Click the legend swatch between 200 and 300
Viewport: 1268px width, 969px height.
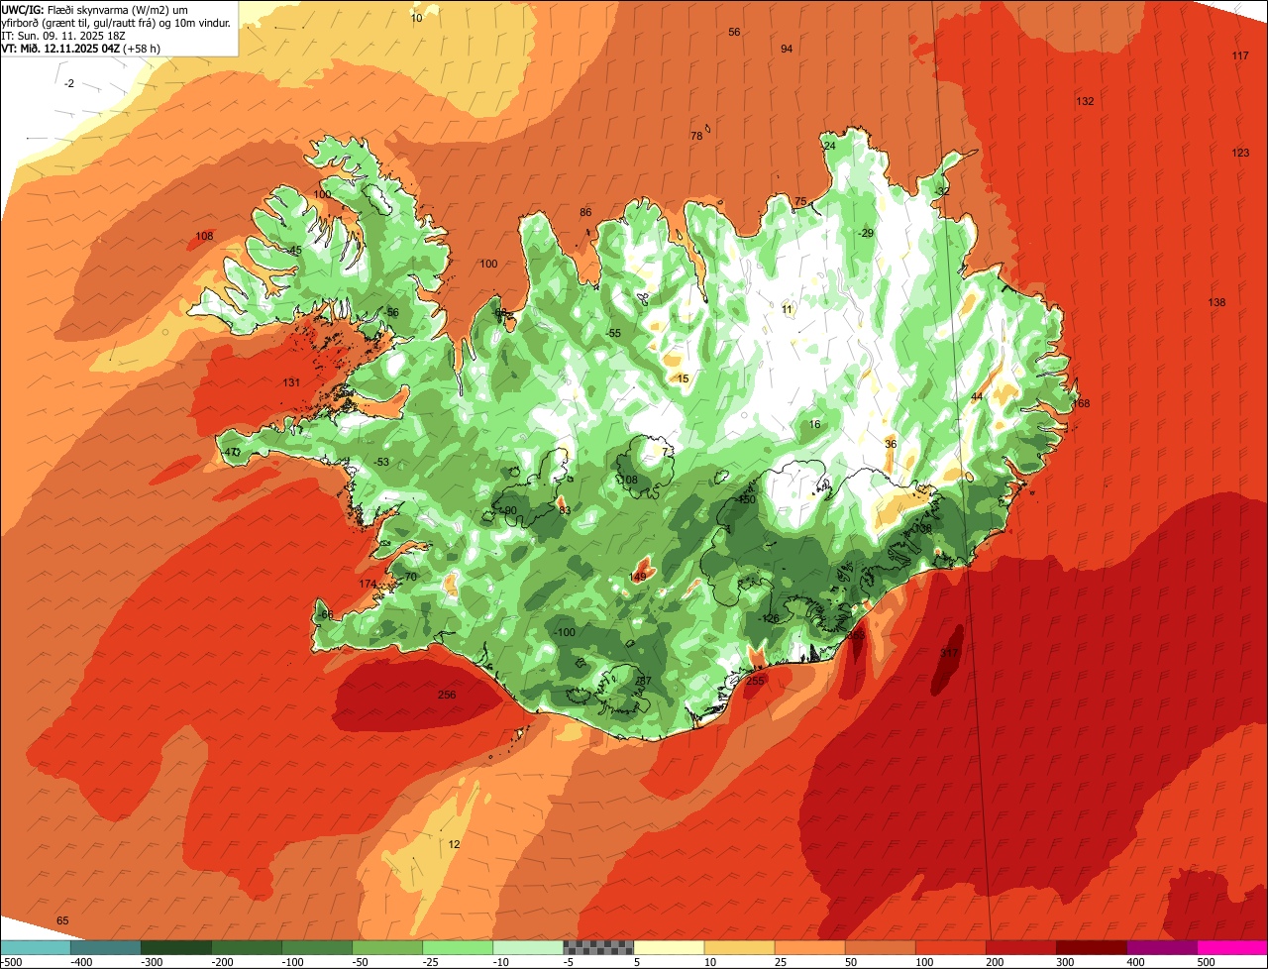[x=1020, y=947]
